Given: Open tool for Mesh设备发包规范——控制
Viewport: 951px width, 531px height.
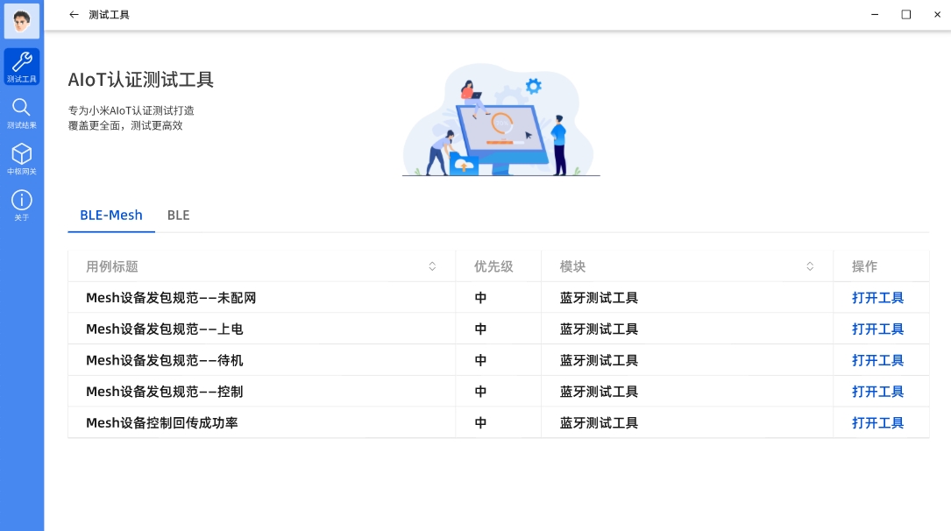Looking at the screenshot, I should 877,392.
